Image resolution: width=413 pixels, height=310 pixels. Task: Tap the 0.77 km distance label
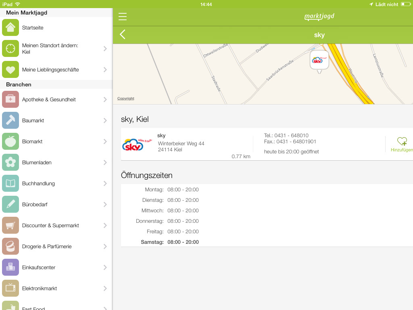tap(241, 156)
